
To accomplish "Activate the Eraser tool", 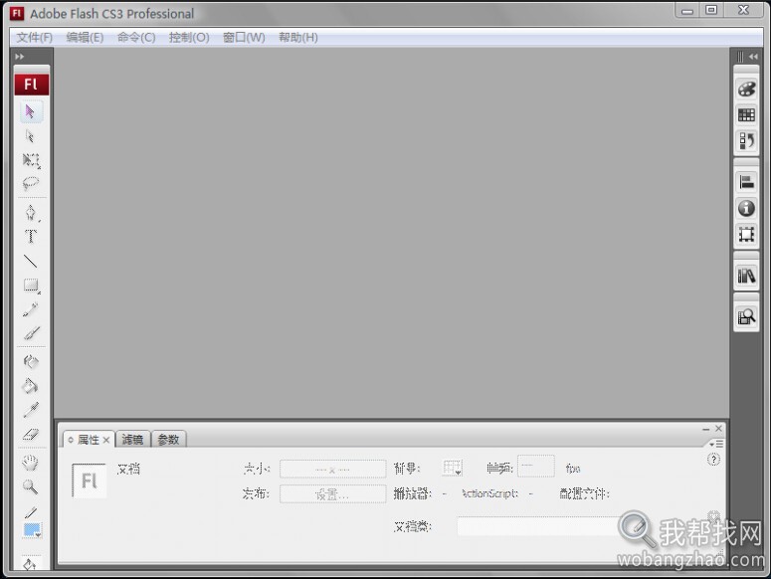I will click(31, 434).
